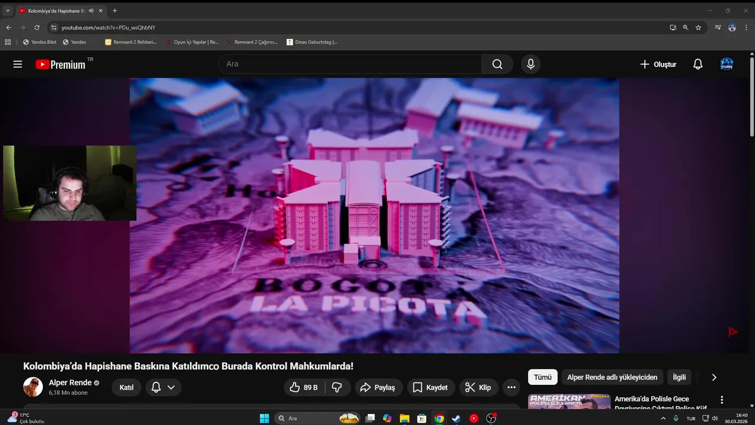The height and width of the screenshot is (425, 755).
Task: Open Chrome profile avatar
Action: tap(732, 27)
